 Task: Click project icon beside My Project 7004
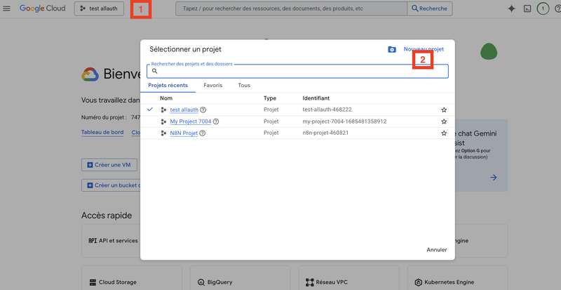point(163,121)
